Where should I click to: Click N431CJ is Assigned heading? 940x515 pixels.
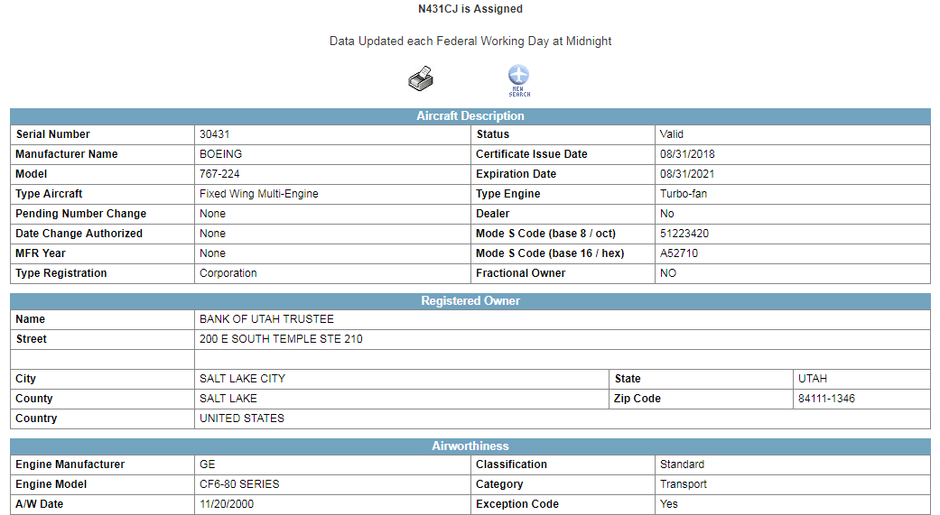(x=470, y=8)
